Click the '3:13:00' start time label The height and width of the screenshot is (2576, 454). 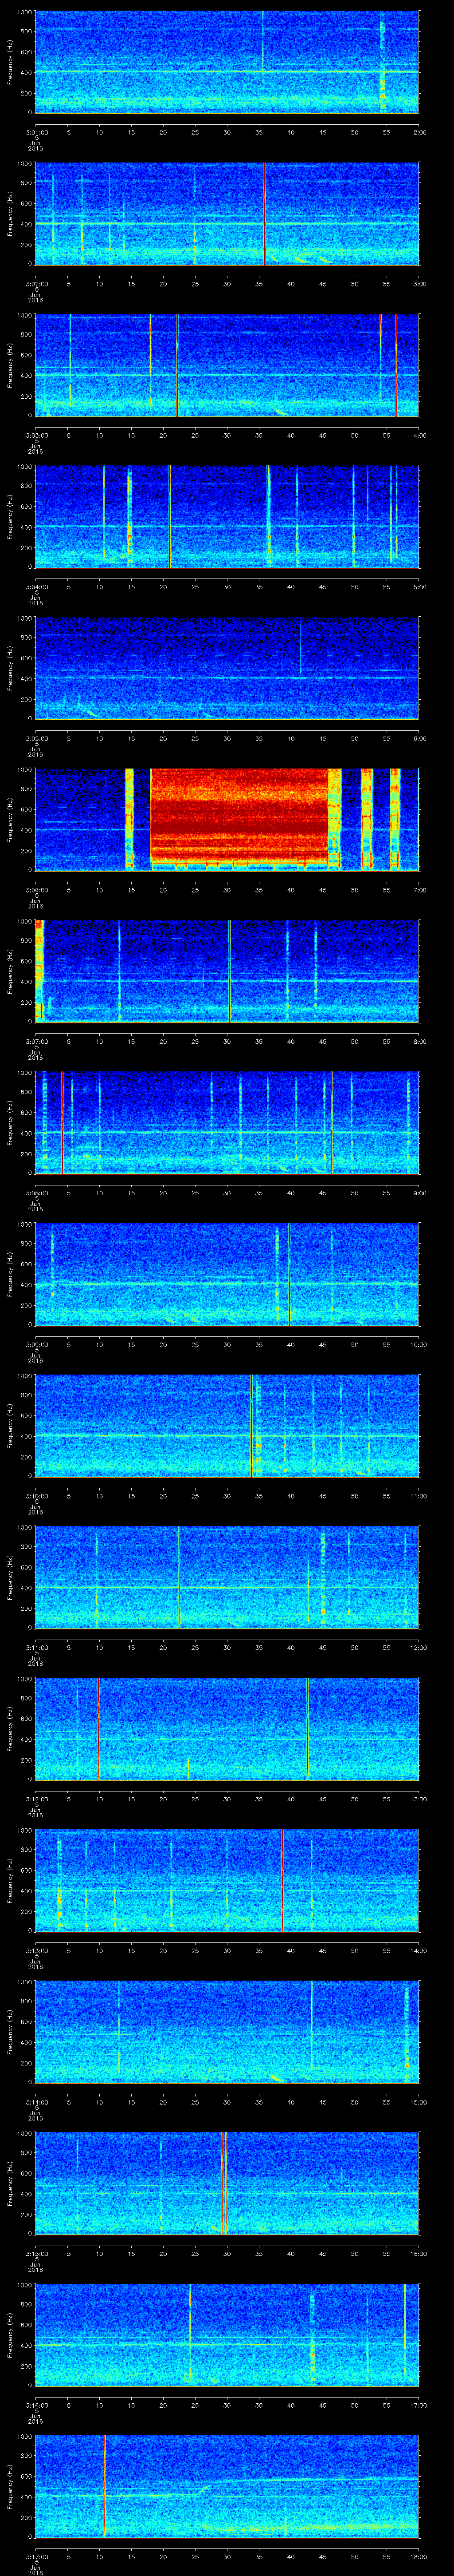[x=36, y=1950]
